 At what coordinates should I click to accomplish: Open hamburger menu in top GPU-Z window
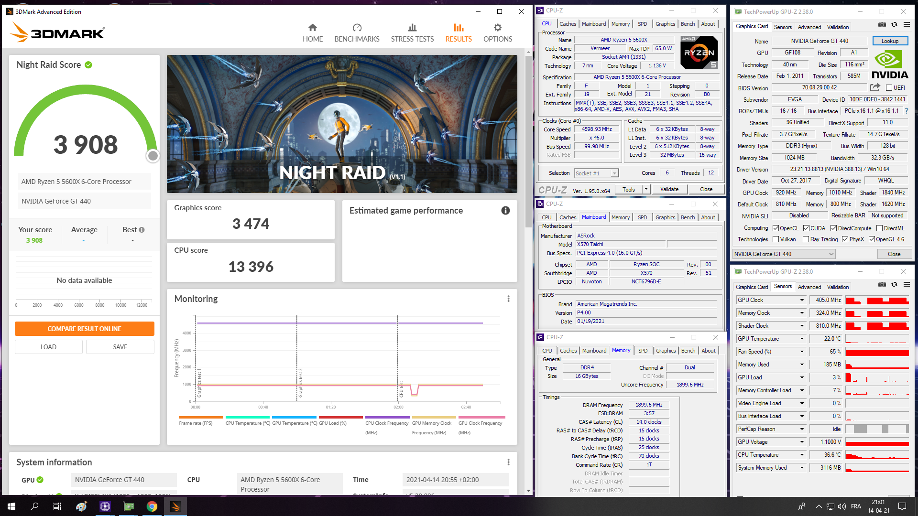click(x=907, y=25)
